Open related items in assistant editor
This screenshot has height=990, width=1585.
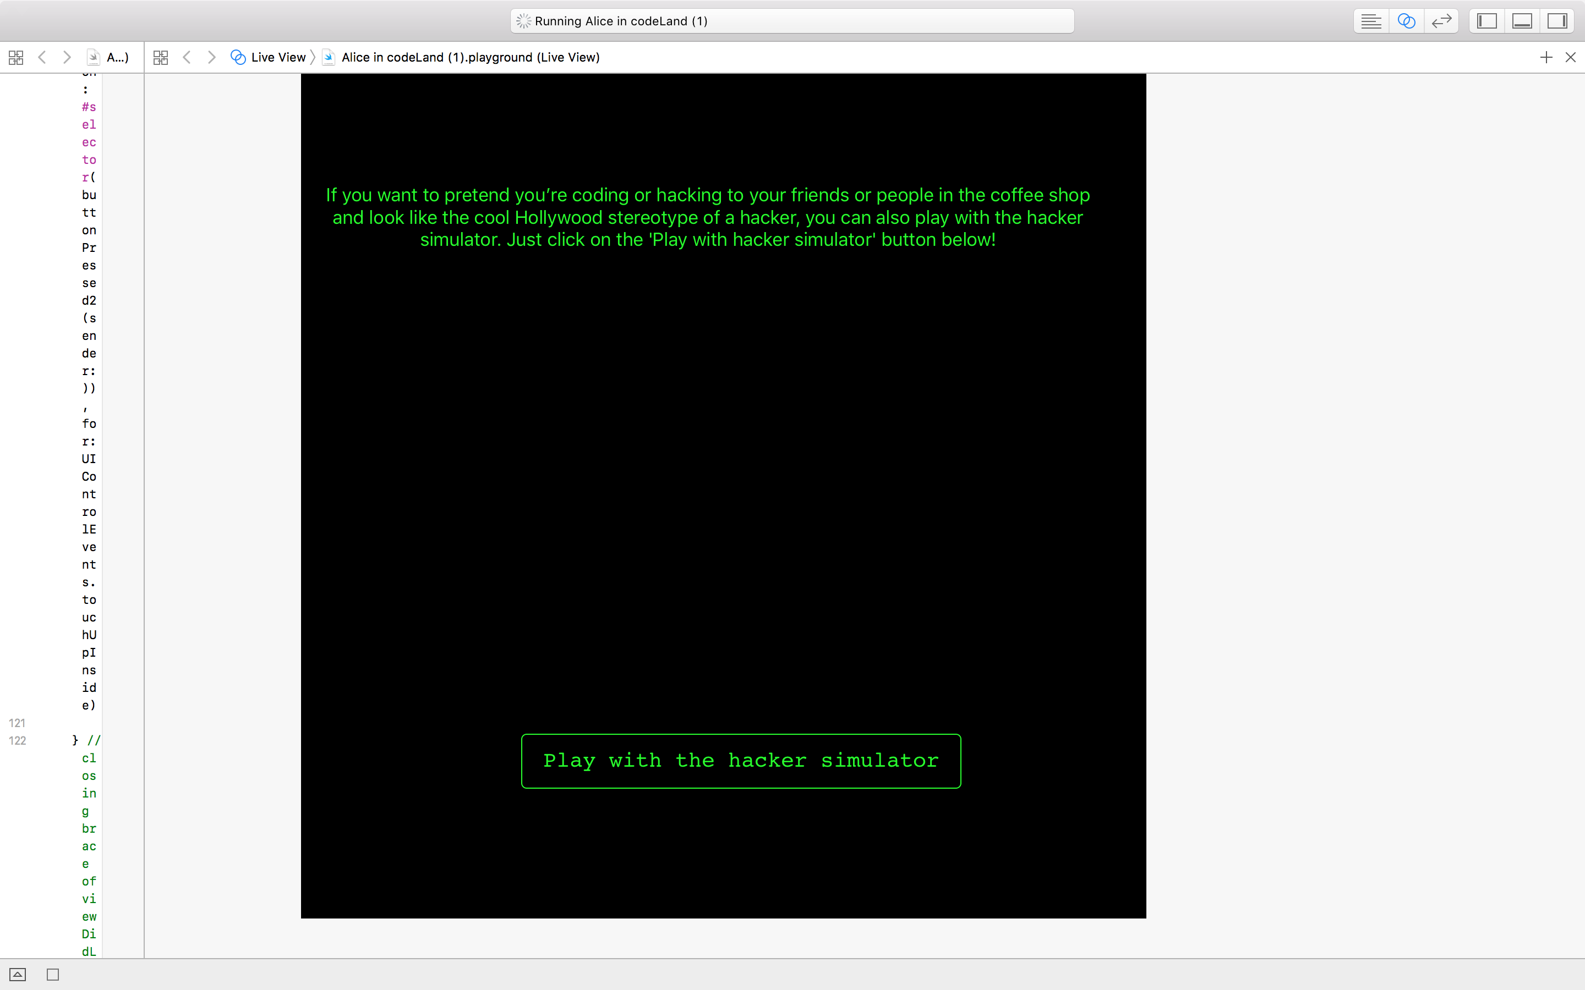click(161, 58)
